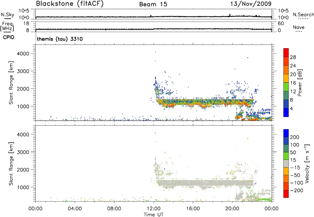Pick the bright blue bottom segment of Power colorbar
The height and width of the screenshot is (217, 314).
pos(286,112)
